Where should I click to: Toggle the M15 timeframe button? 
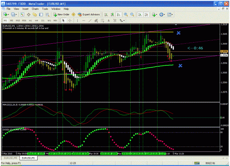pos(18,21)
